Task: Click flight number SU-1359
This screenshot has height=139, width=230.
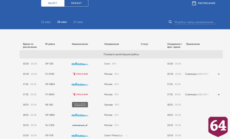Action: pos(50,125)
